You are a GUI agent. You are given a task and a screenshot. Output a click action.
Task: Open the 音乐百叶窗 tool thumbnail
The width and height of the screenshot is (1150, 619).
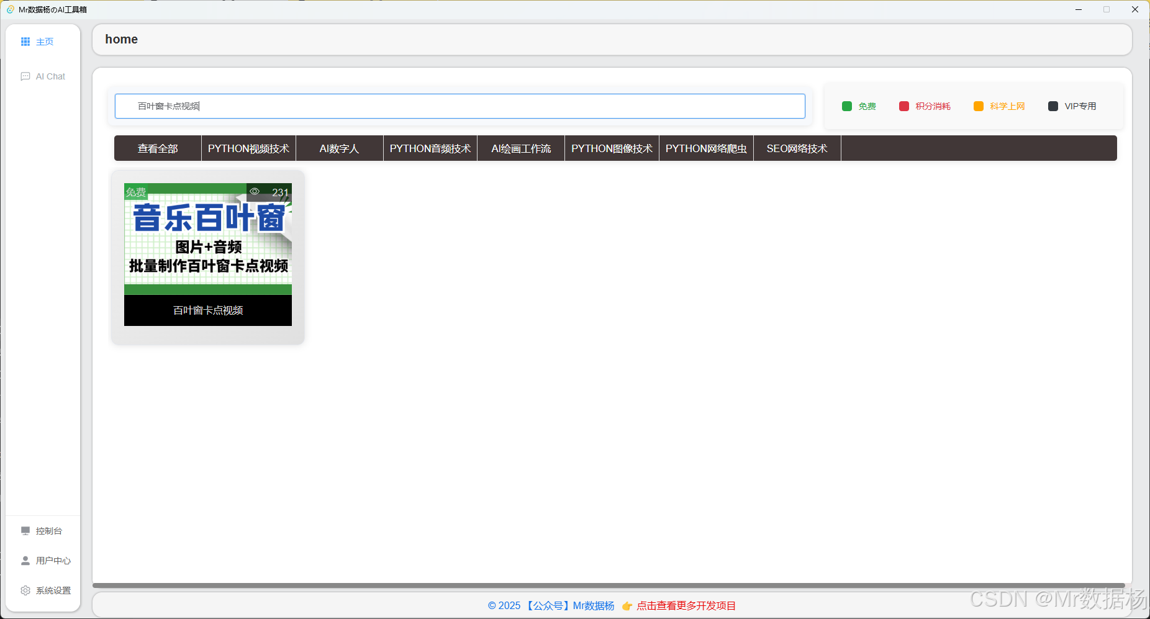point(208,239)
